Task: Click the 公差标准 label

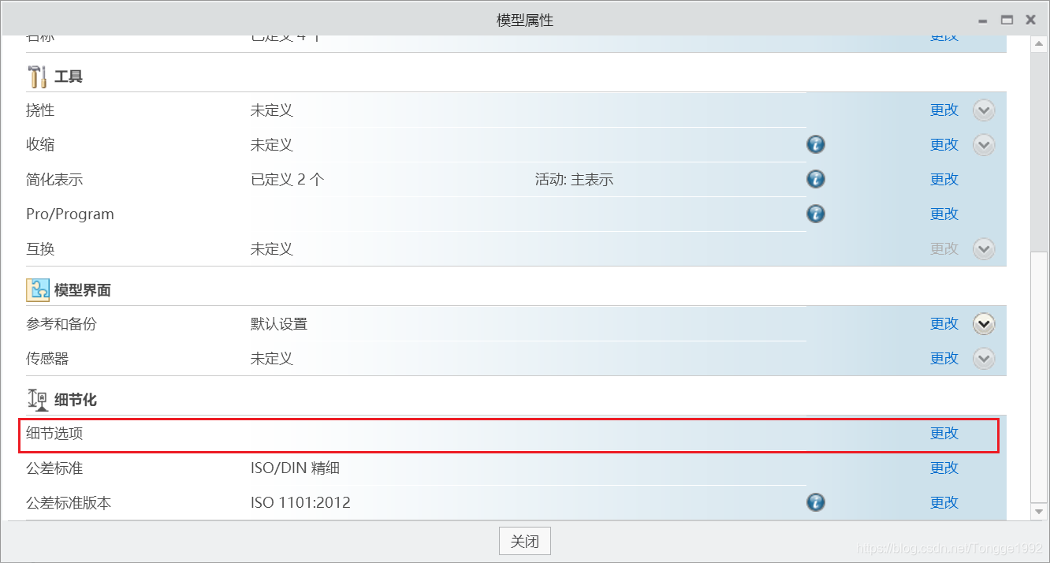Action: (54, 468)
